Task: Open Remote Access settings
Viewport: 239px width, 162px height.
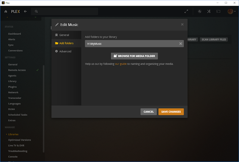Action: pyautogui.click(x=17, y=70)
